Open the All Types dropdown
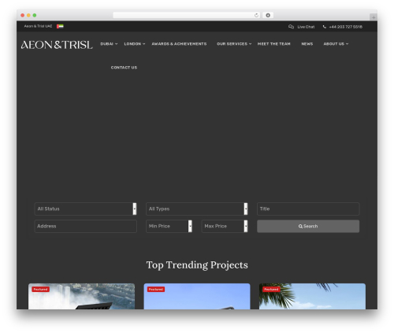394x333 pixels. click(x=197, y=209)
